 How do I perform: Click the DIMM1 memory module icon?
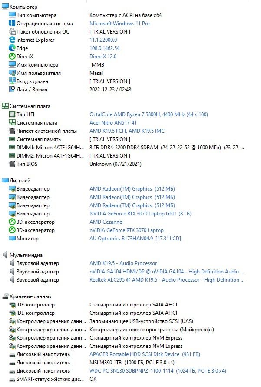(12, 147)
